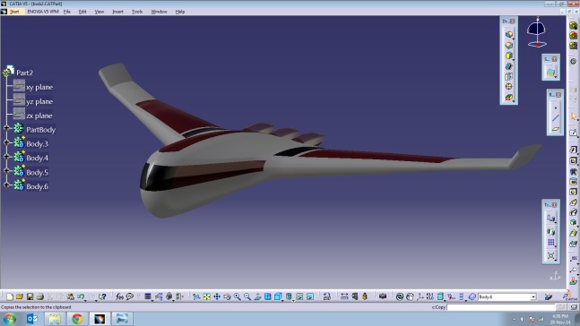Open the Window menu
This screenshot has height=326, width=580.
(x=159, y=12)
